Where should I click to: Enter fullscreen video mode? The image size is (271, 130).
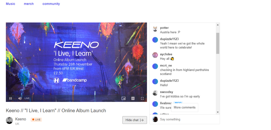pos(142,98)
